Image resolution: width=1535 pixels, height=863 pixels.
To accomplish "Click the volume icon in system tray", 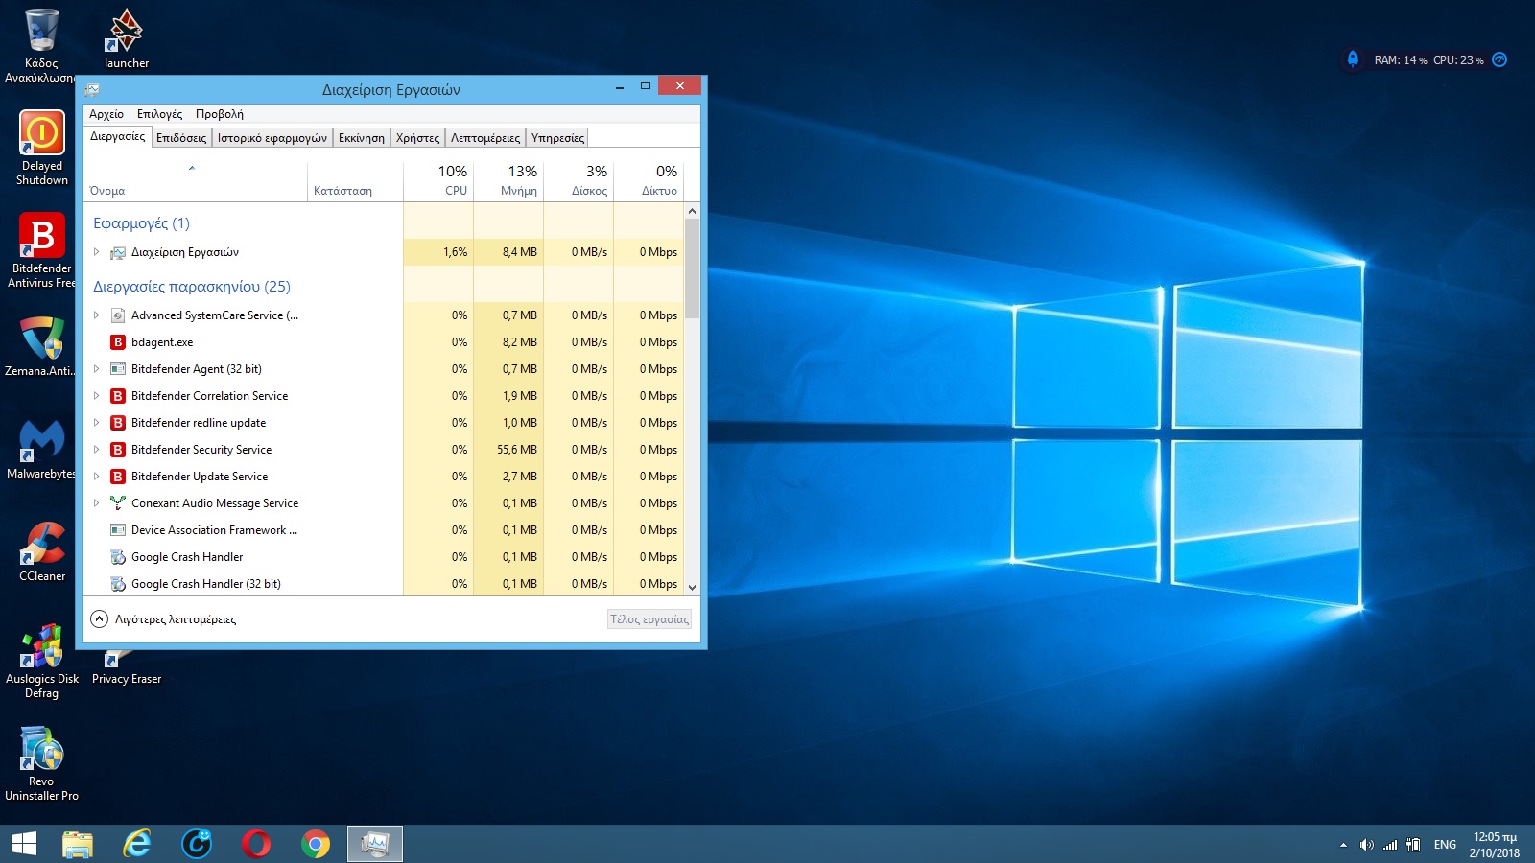I will point(1366,845).
